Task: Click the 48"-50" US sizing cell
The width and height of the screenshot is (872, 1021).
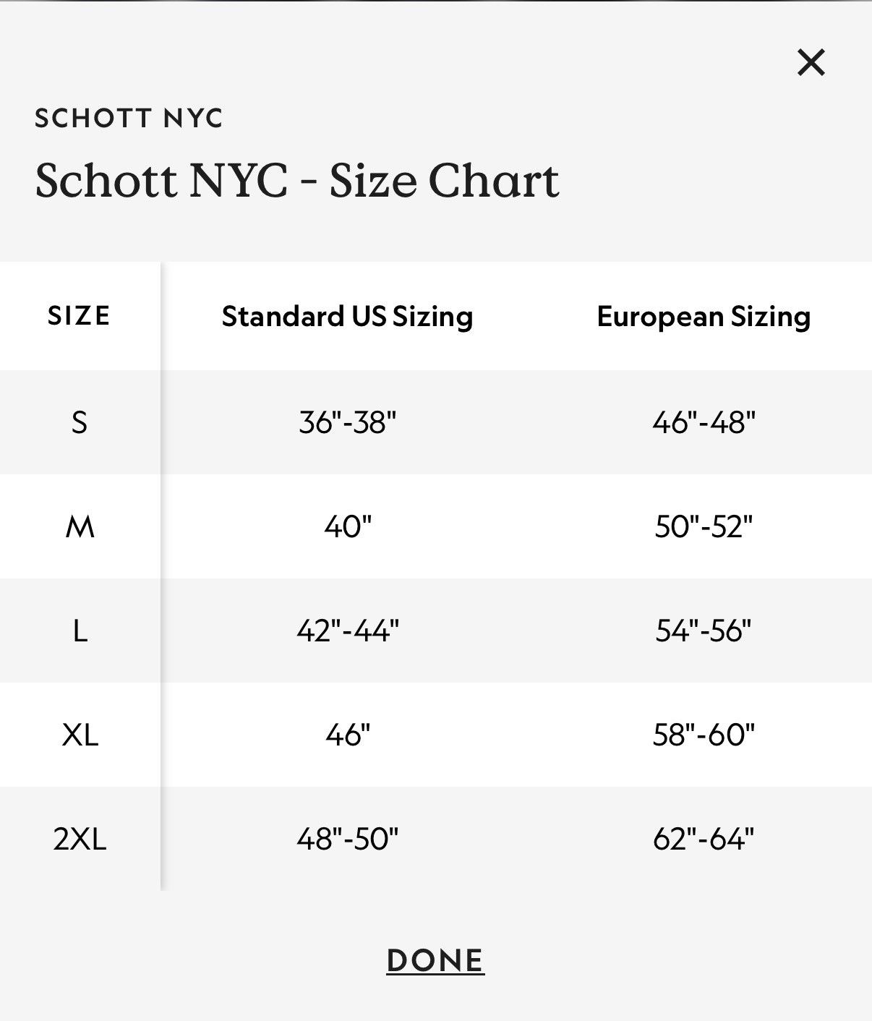Action: [x=348, y=839]
